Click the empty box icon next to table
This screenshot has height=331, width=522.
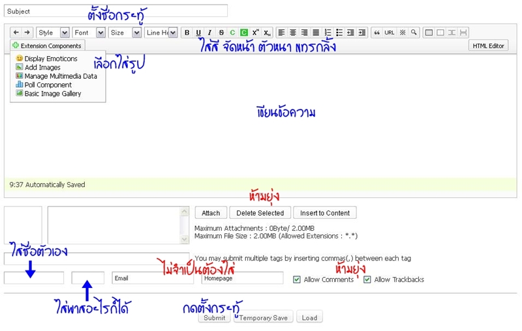[x=440, y=33]
